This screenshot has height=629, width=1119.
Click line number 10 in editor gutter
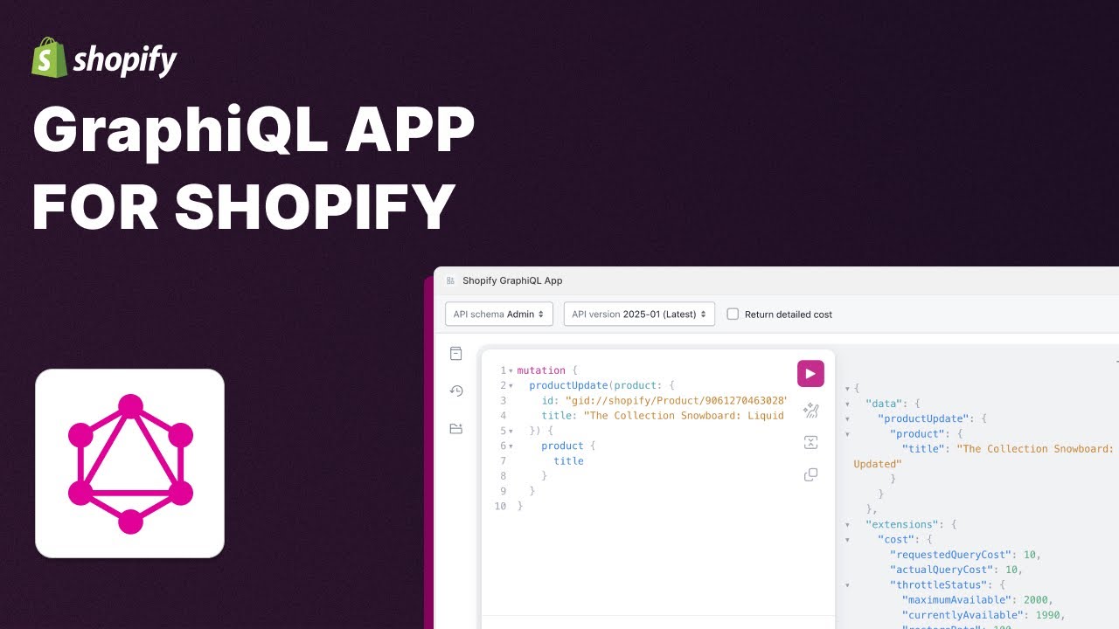click(x=501, y=506)
